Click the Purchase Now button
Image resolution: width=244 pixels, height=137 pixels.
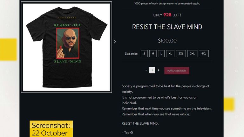177,70
